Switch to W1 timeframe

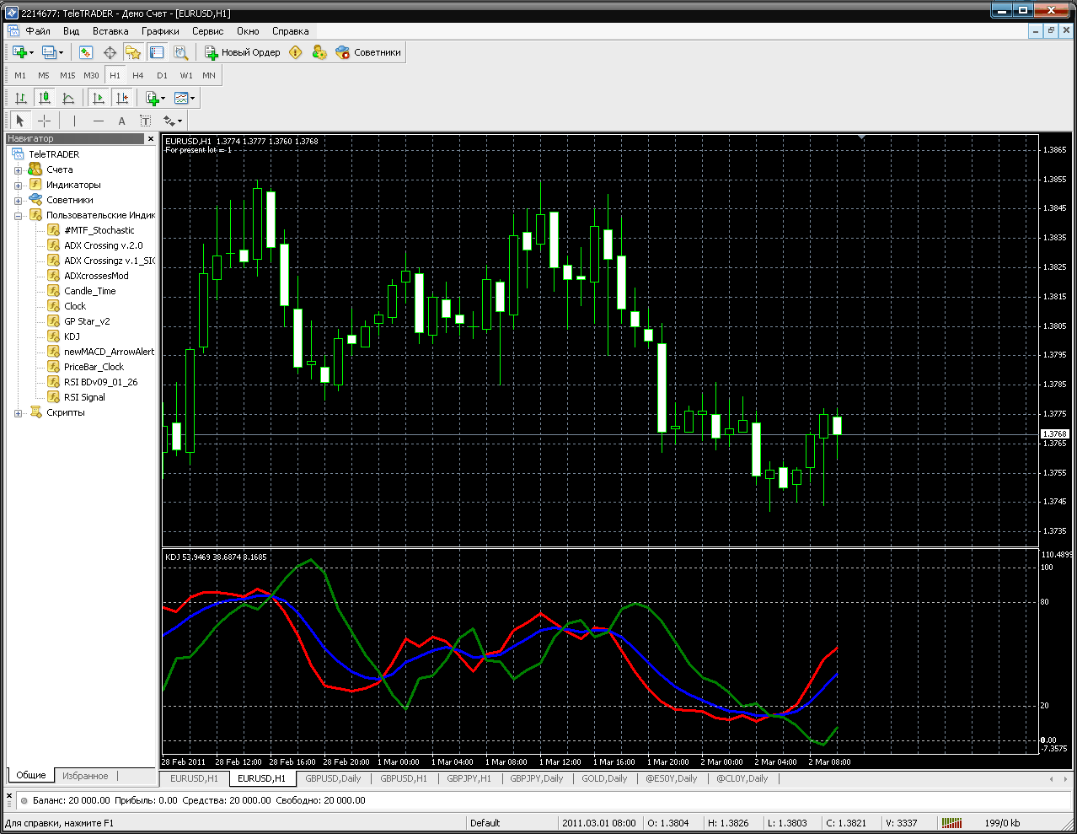[186, 75]
